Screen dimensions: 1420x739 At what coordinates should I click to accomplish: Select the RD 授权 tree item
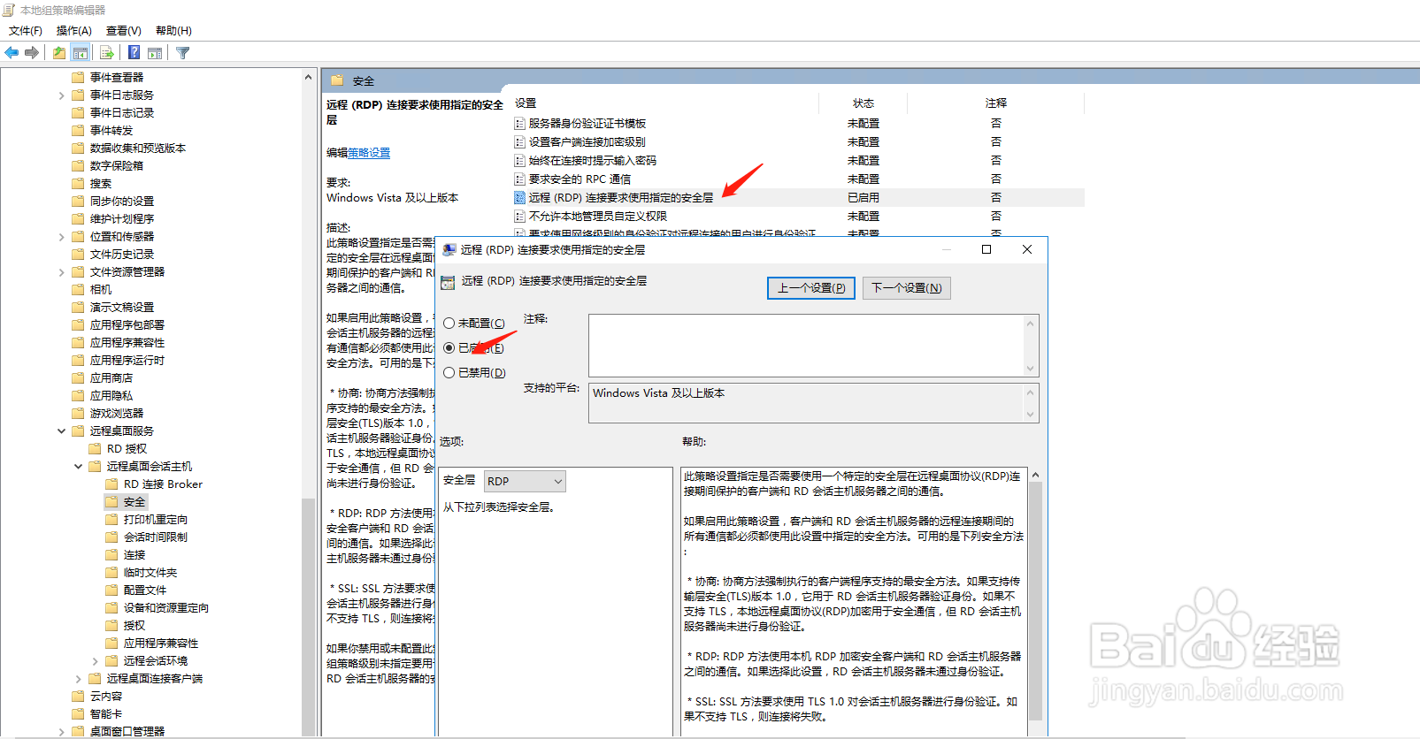tap(127, 448)
